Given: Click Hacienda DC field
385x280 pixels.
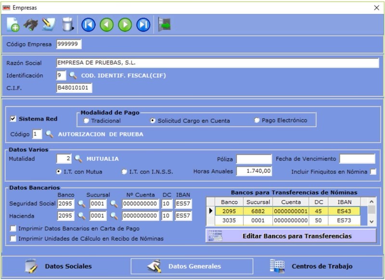Looking at the screenshot, I should pos(167,216).
